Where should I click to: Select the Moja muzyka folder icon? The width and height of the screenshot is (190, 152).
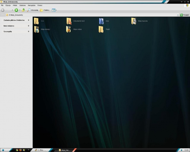[134, 21]
